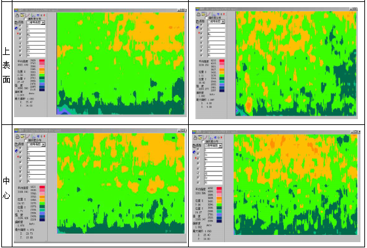Click the print icon in lower-left window toolbar
Image resolution: width=367 pixels, height=248 pixels.
coord(17,136)
